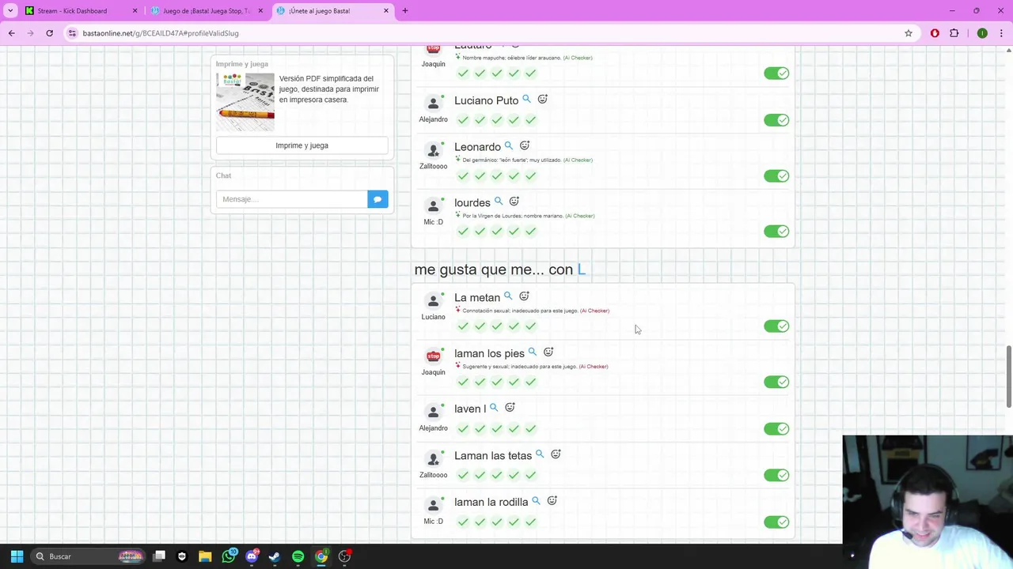Toggle the laman la rodilla switch
The height and width of the screenshot is (569, 1013).
(776, 522)
